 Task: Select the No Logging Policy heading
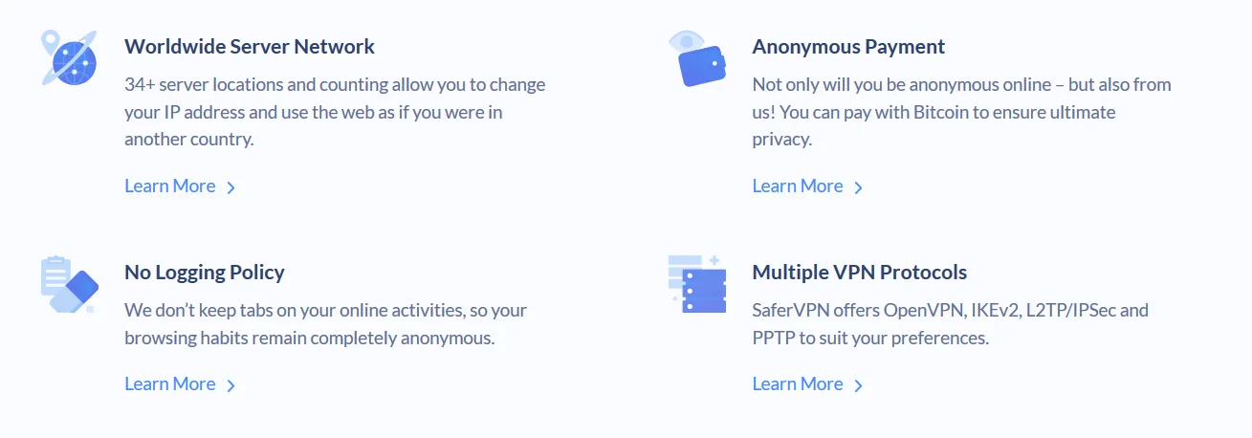coord(205,272)
